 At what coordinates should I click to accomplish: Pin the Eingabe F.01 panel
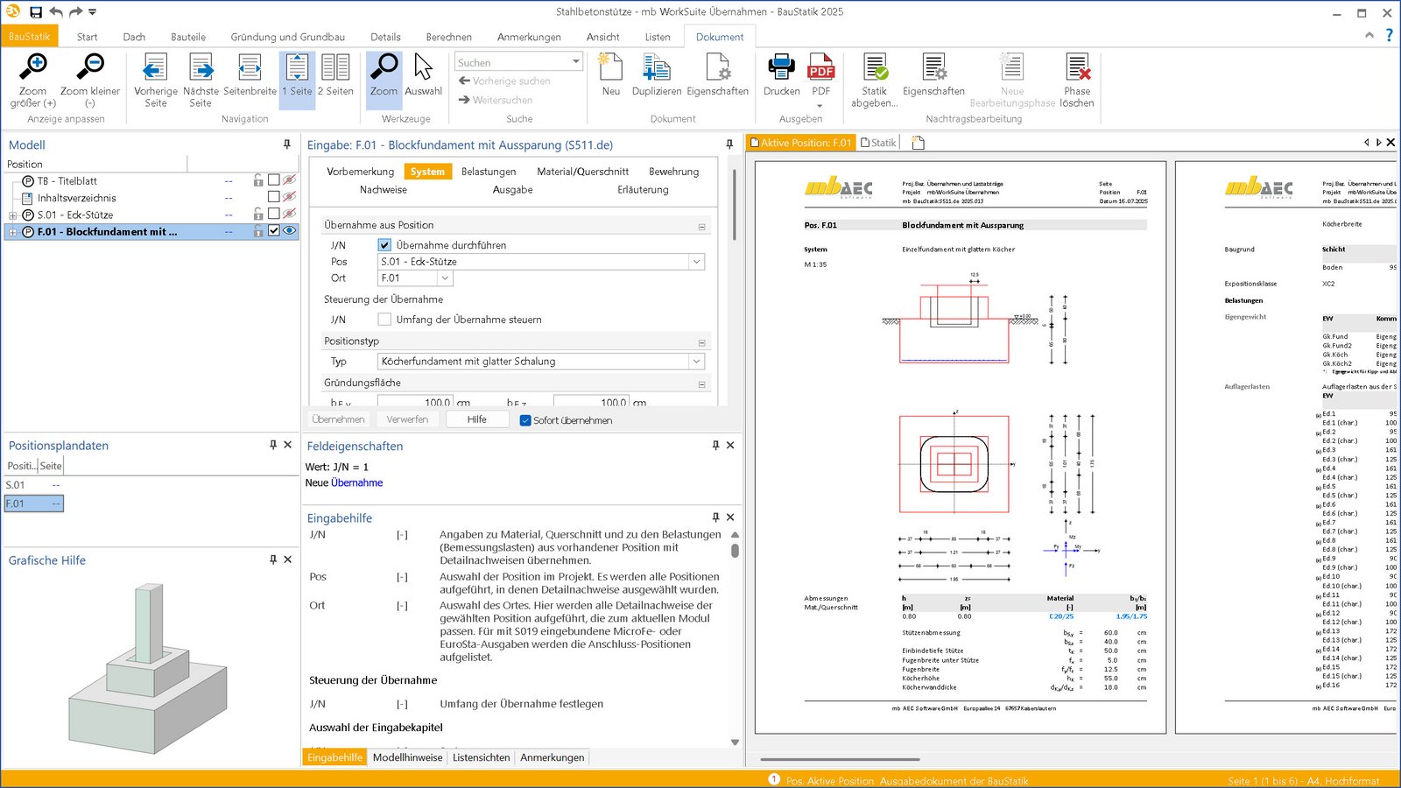pyautogui.click(x=729, y=144)
